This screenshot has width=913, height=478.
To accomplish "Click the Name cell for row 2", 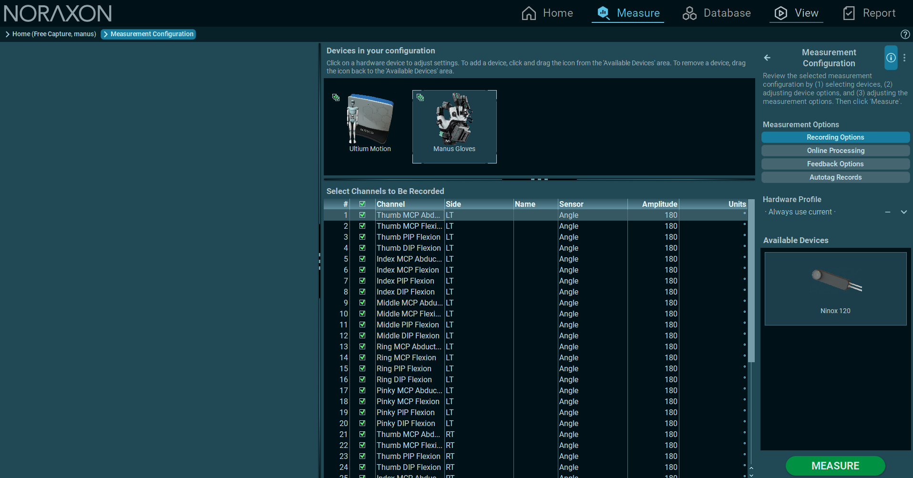I will 535,226.
